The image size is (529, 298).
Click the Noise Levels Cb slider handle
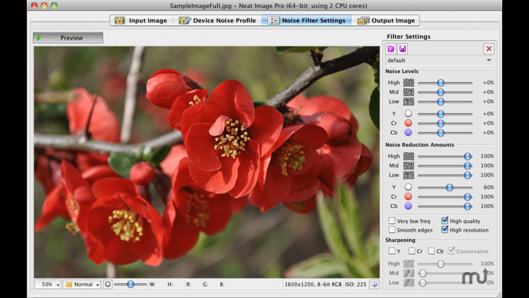441,133
